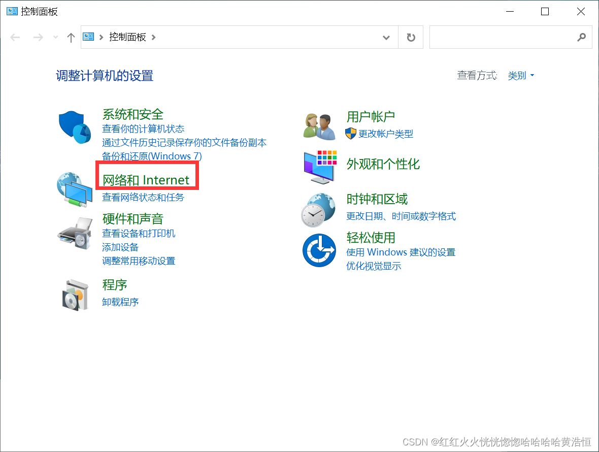Open 查看你的计算机状态 link
The image size is (599, 452).
[143, 129]
